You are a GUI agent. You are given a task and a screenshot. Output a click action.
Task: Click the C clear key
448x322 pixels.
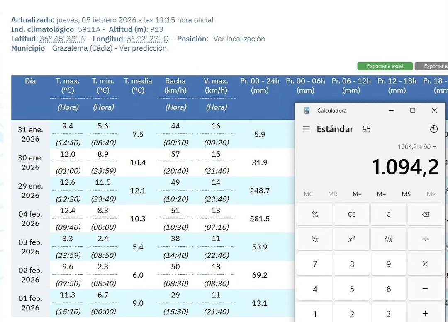coord(389,214)
